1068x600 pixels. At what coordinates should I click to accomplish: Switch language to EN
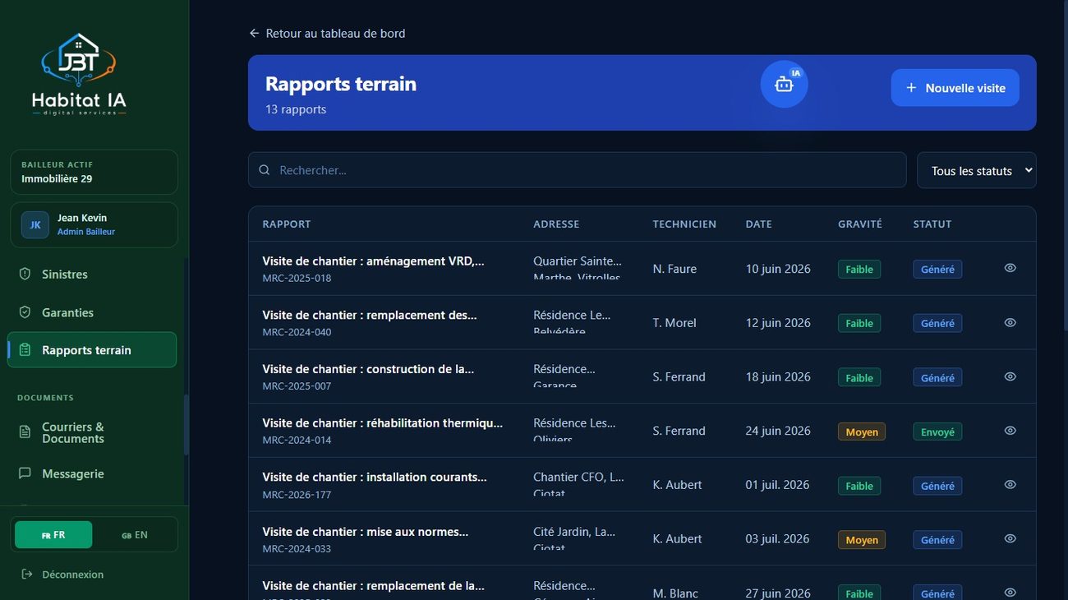point(135,535)
